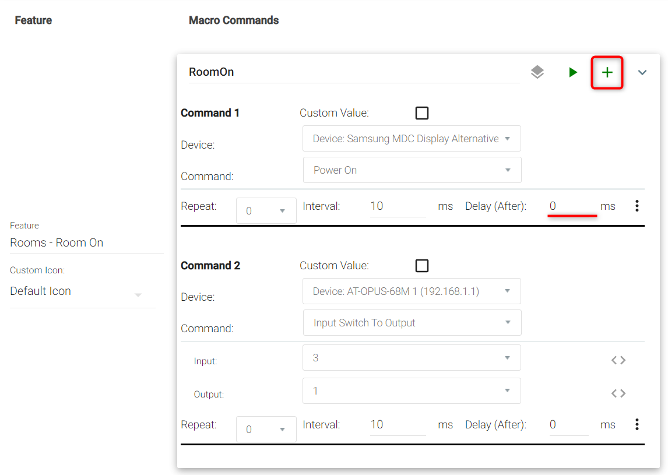Image resolution: width=668 pixels, height=475 pixels.
Task: Collapse the RoomOn macro with chevron
Action: coord(642,72)
